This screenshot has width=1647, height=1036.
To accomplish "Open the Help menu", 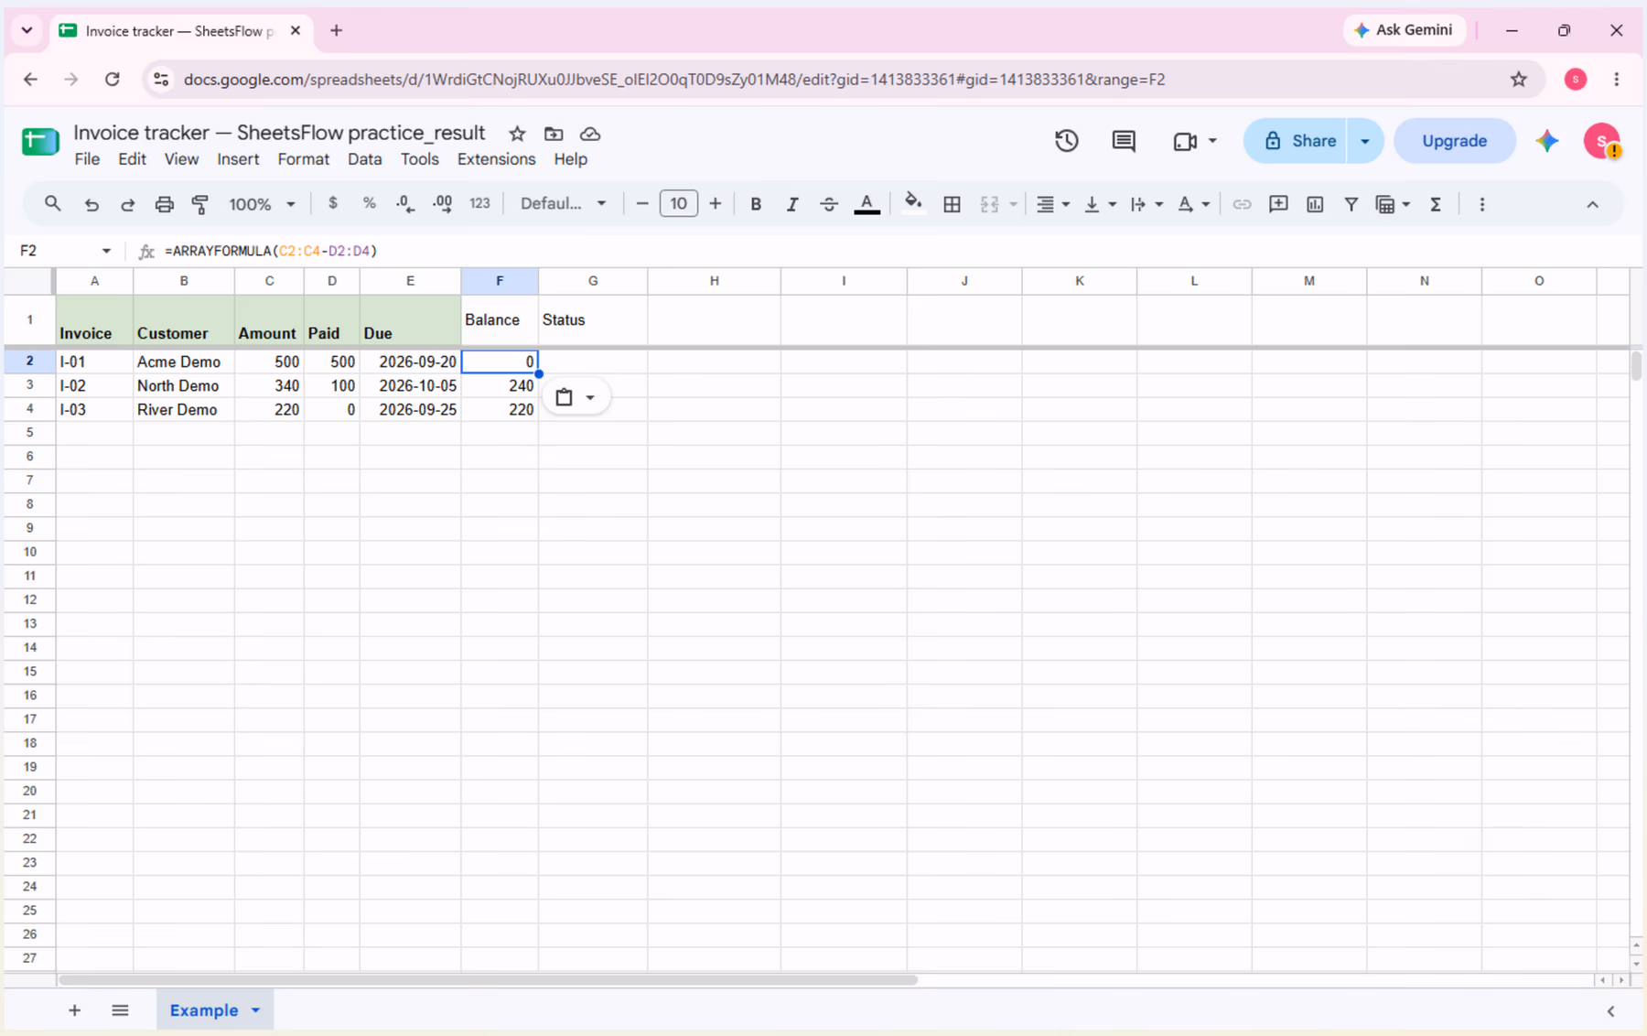I will 570,159.
